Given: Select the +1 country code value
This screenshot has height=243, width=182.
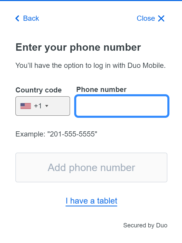Looking at the screenshot, I should coord(38,106).
